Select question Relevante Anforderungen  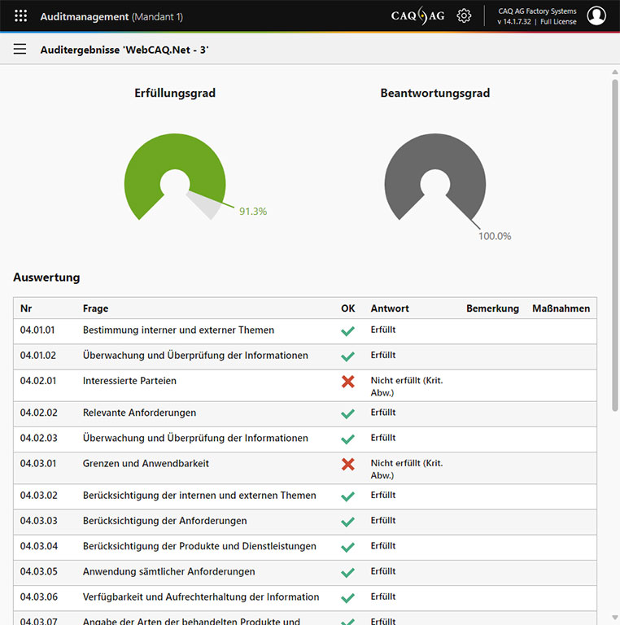pyautogui.click(x=139, y=413)
